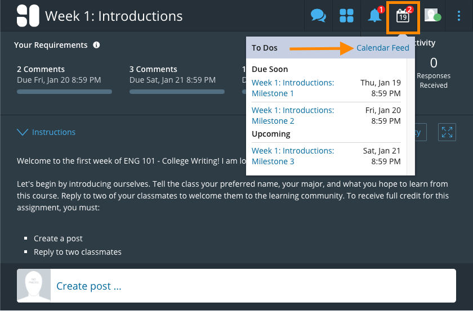Viewport: 473px width, 311px height.
Task: Open the Calendar Feed link
Action: (x=383, y=48)
